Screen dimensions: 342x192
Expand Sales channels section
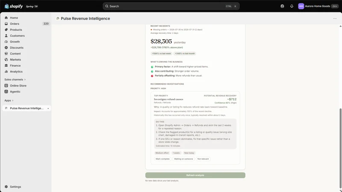pos(15,79)
